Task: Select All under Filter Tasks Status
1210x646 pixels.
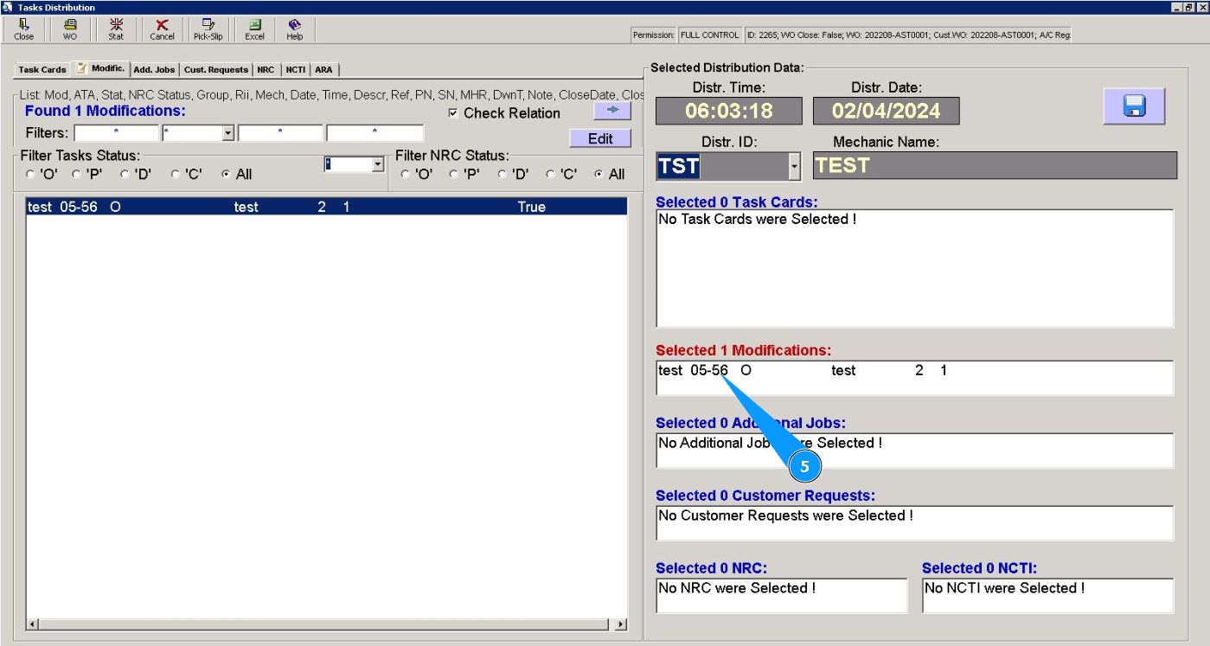Action: pos(226,175)
